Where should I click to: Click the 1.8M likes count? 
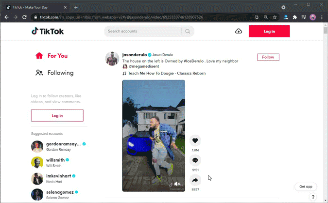pos(195,150)
